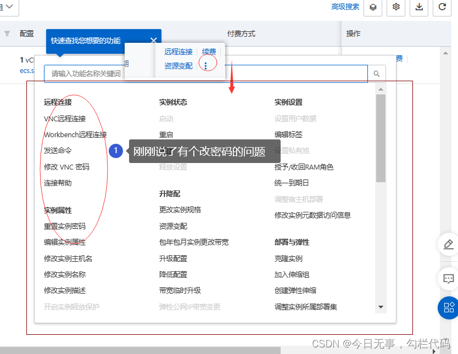Image resolution: width=458 pixels, height=354 pixels.
Task: Select 修改实例名称 option
Action: coord(65,274)
